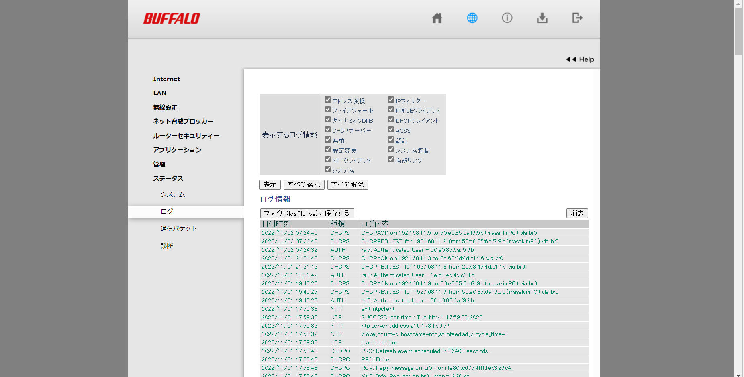
Task: Click the home icon in header
Action: pyautogui.click(x=437, y=18)
